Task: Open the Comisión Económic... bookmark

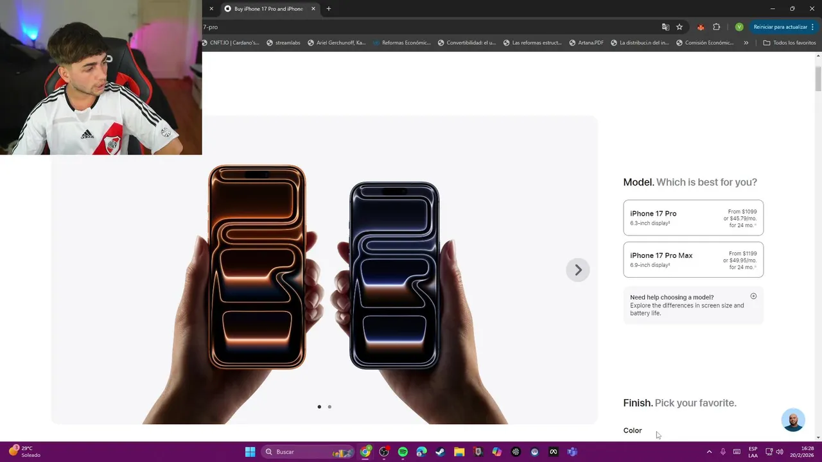Action: click(x=704, y=43)
